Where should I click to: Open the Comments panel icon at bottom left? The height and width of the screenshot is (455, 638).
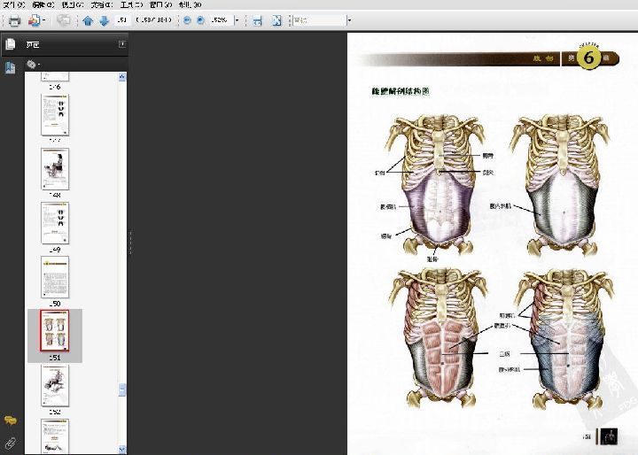point(11,420)
